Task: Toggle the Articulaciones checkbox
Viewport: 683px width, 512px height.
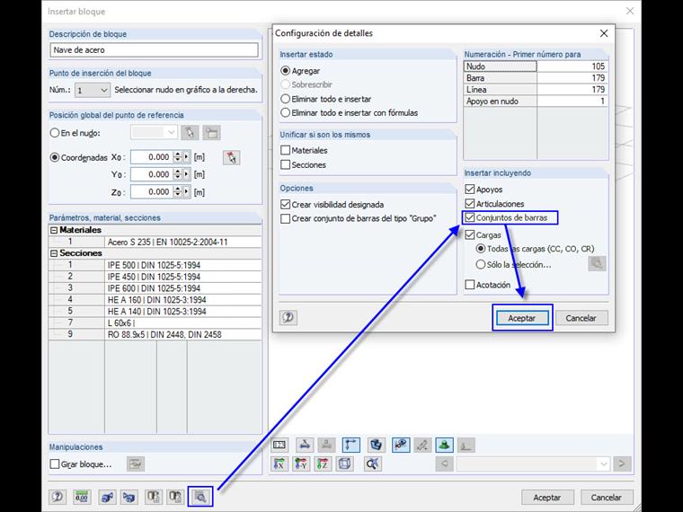Action: [x=469, y=203]
